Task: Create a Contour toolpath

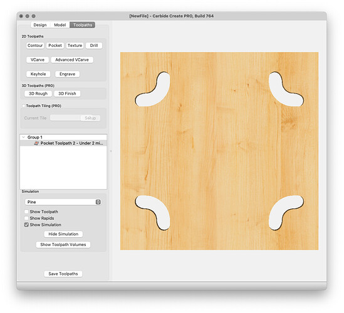Action: click(x=35, y=45)
